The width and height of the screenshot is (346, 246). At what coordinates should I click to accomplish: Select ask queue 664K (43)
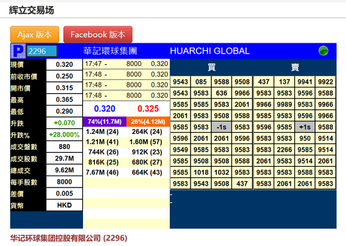point(147,172)
